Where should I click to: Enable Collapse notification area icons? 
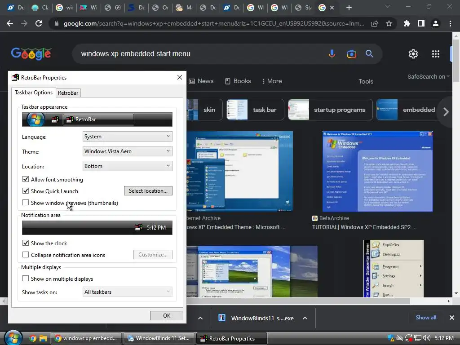(26, 255)
